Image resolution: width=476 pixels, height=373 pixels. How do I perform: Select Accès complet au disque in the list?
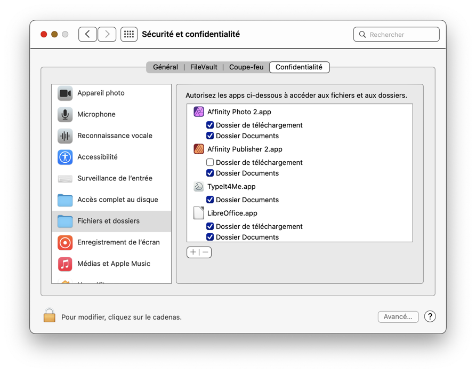[x=117, y=200]
